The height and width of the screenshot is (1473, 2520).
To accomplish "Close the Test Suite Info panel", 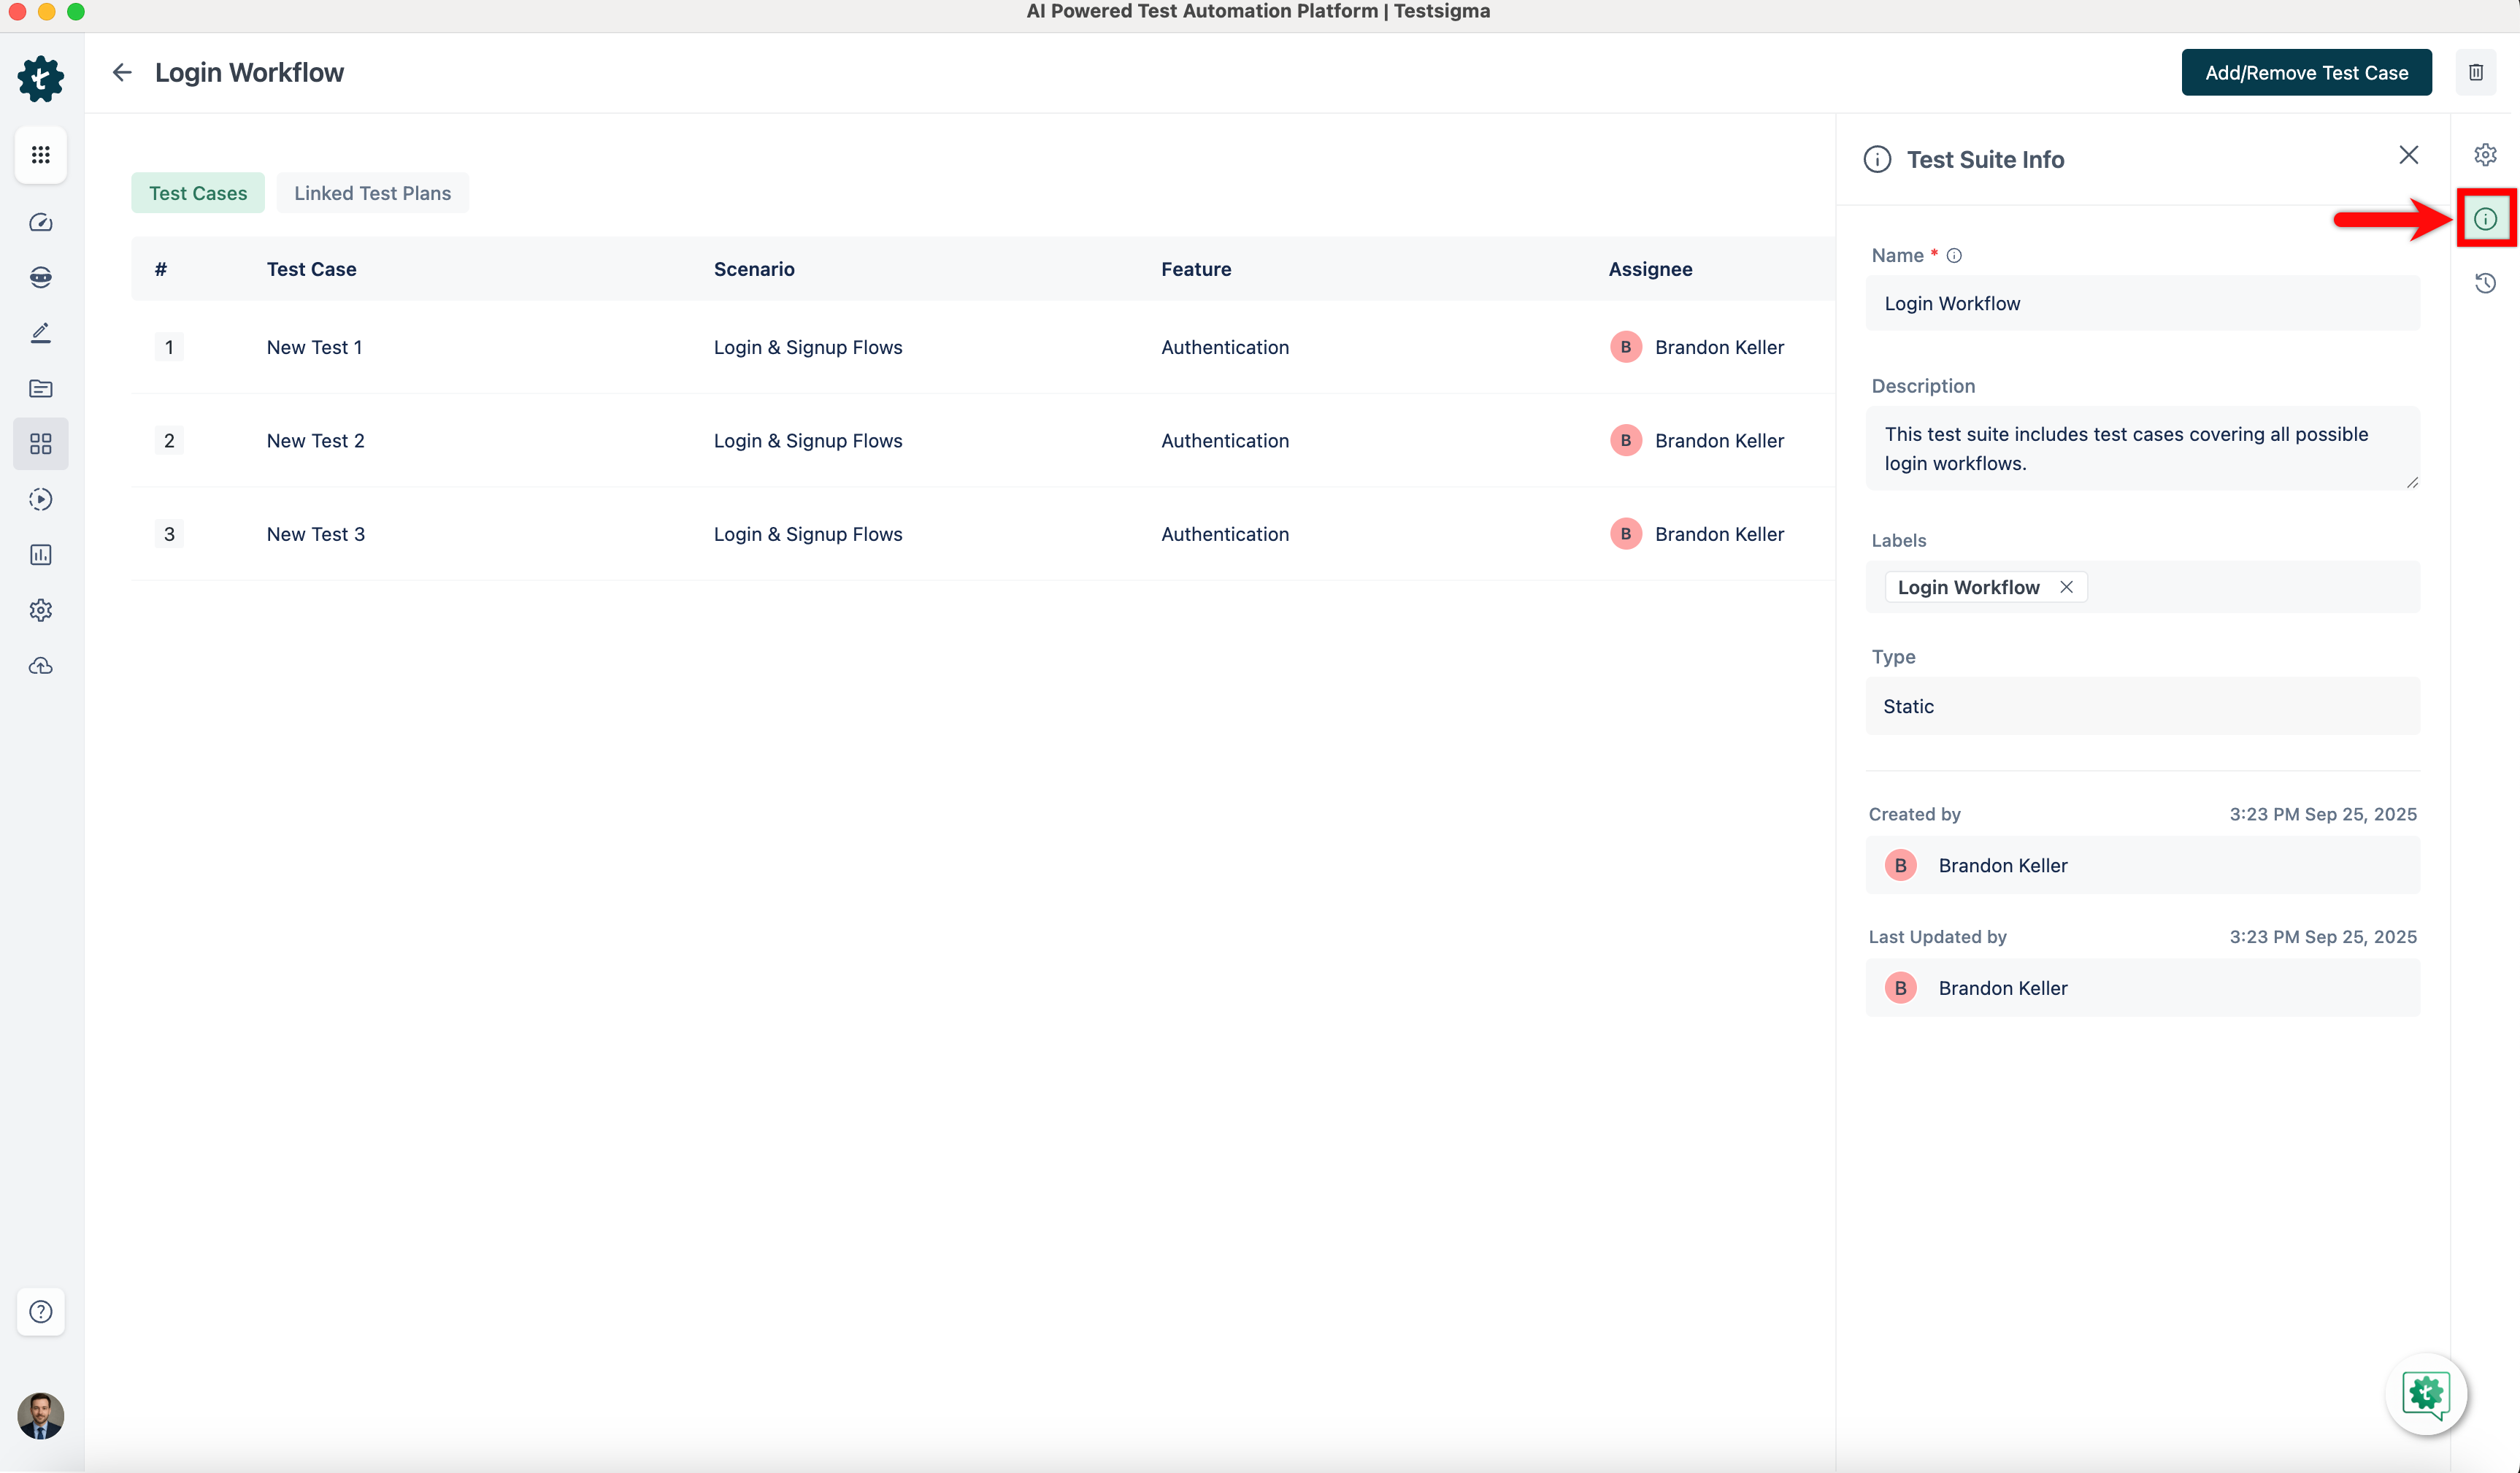I will [x=2409, y=155].
